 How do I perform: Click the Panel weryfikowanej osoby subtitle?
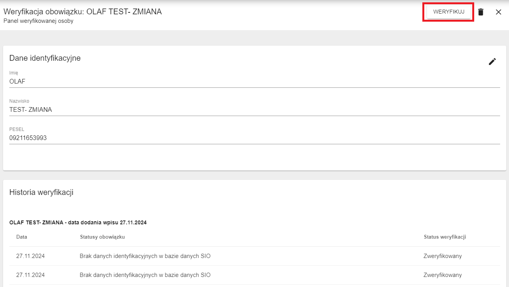(x=38, y=21)
